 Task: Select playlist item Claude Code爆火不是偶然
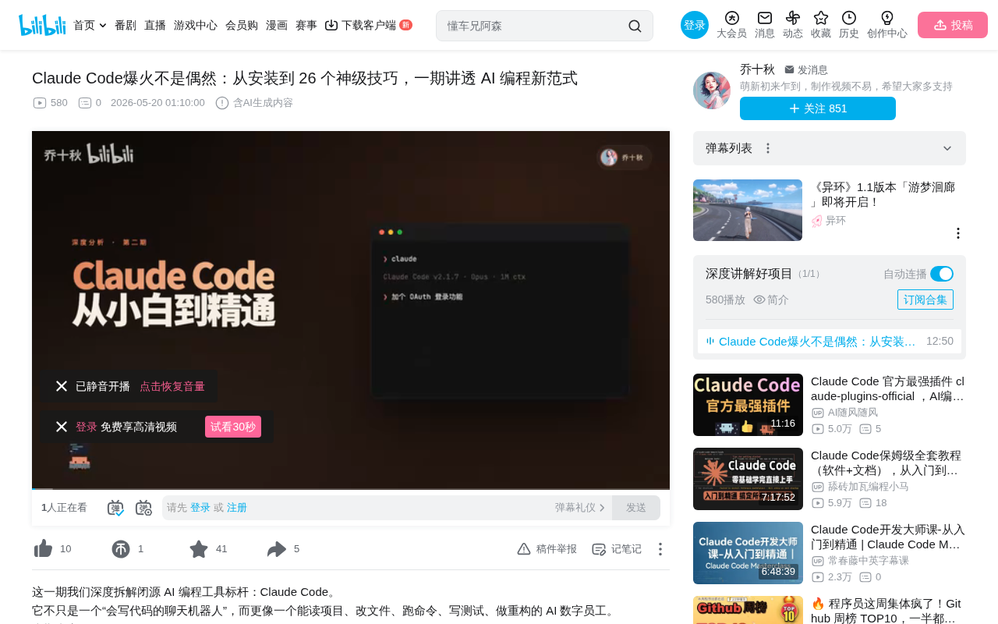click(830, 341)
